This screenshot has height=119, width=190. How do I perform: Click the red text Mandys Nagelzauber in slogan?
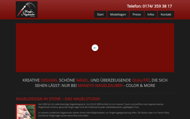pos(100,86)
